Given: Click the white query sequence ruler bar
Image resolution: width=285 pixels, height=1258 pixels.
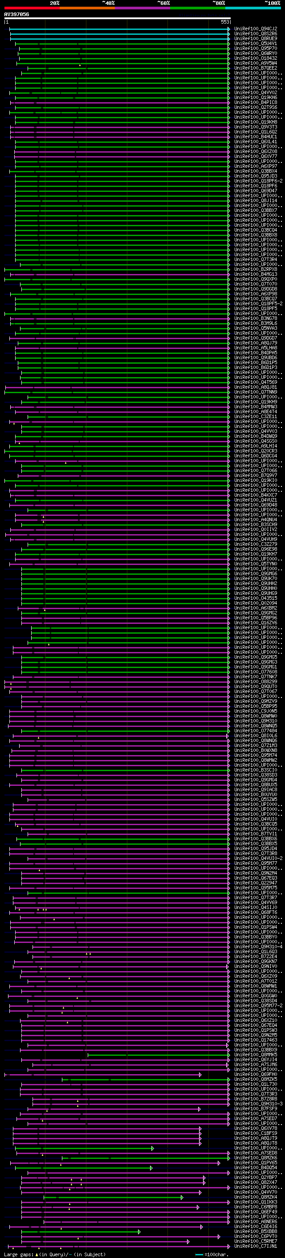Looking at the screenshot, I should pos(118,19).
